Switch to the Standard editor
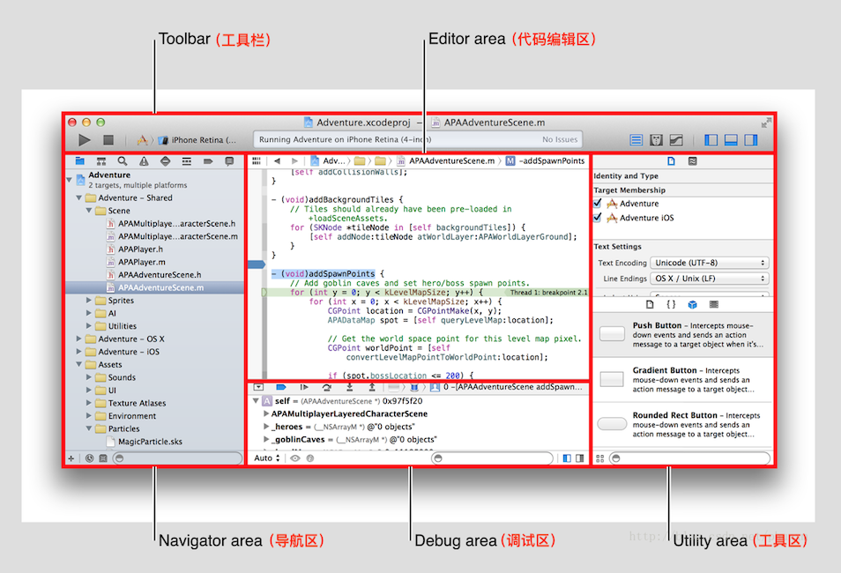 tap(636, 140)
